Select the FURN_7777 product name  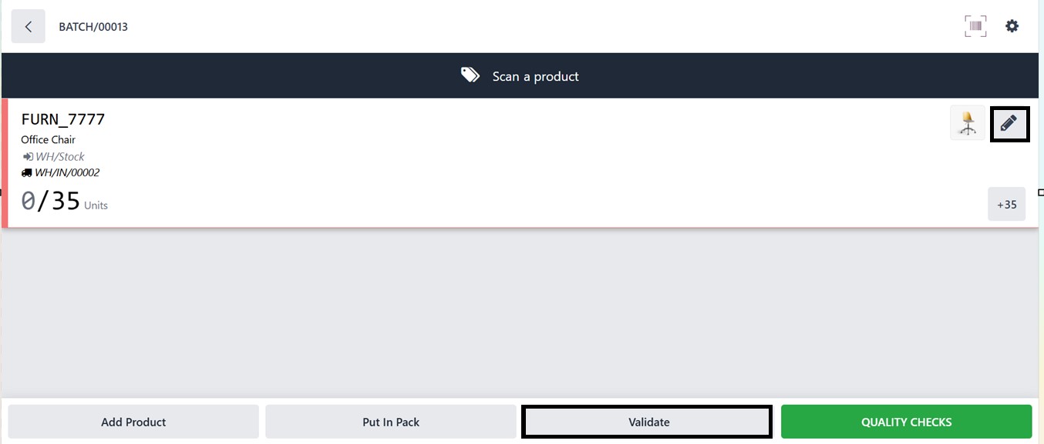tap(63, 119)
